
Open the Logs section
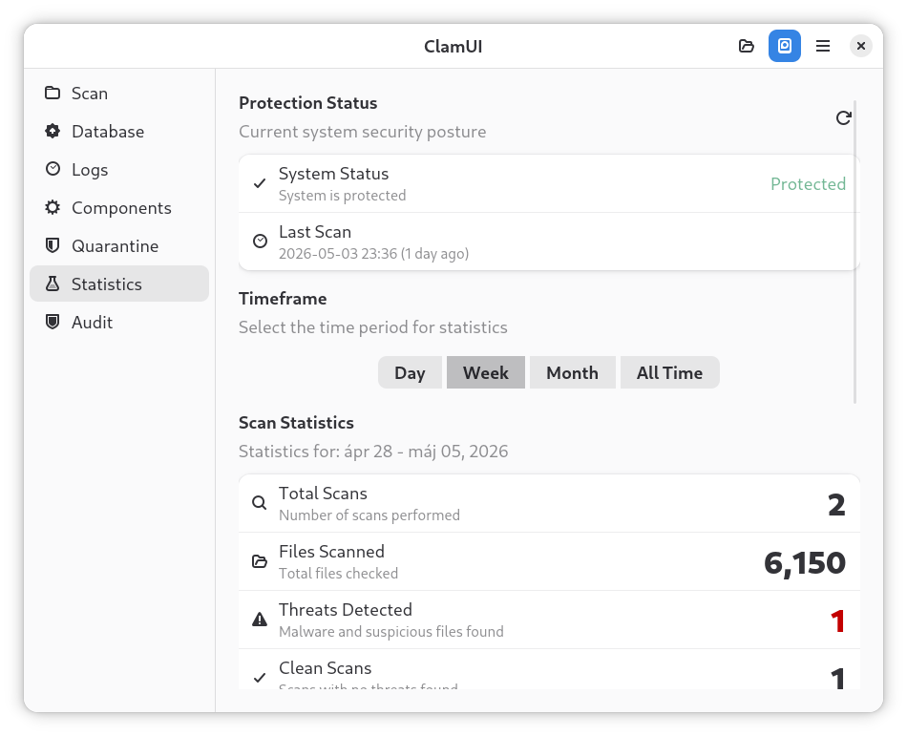point(119,169)
